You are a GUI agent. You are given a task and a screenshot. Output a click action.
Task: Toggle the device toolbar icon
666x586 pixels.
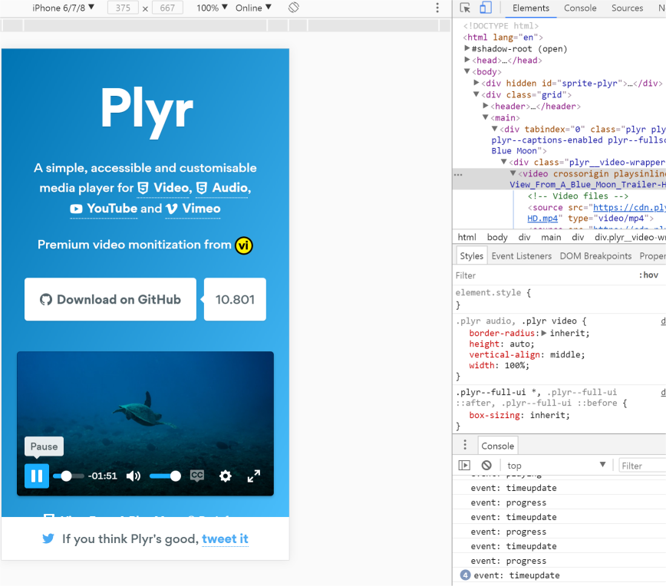[486, 8]
